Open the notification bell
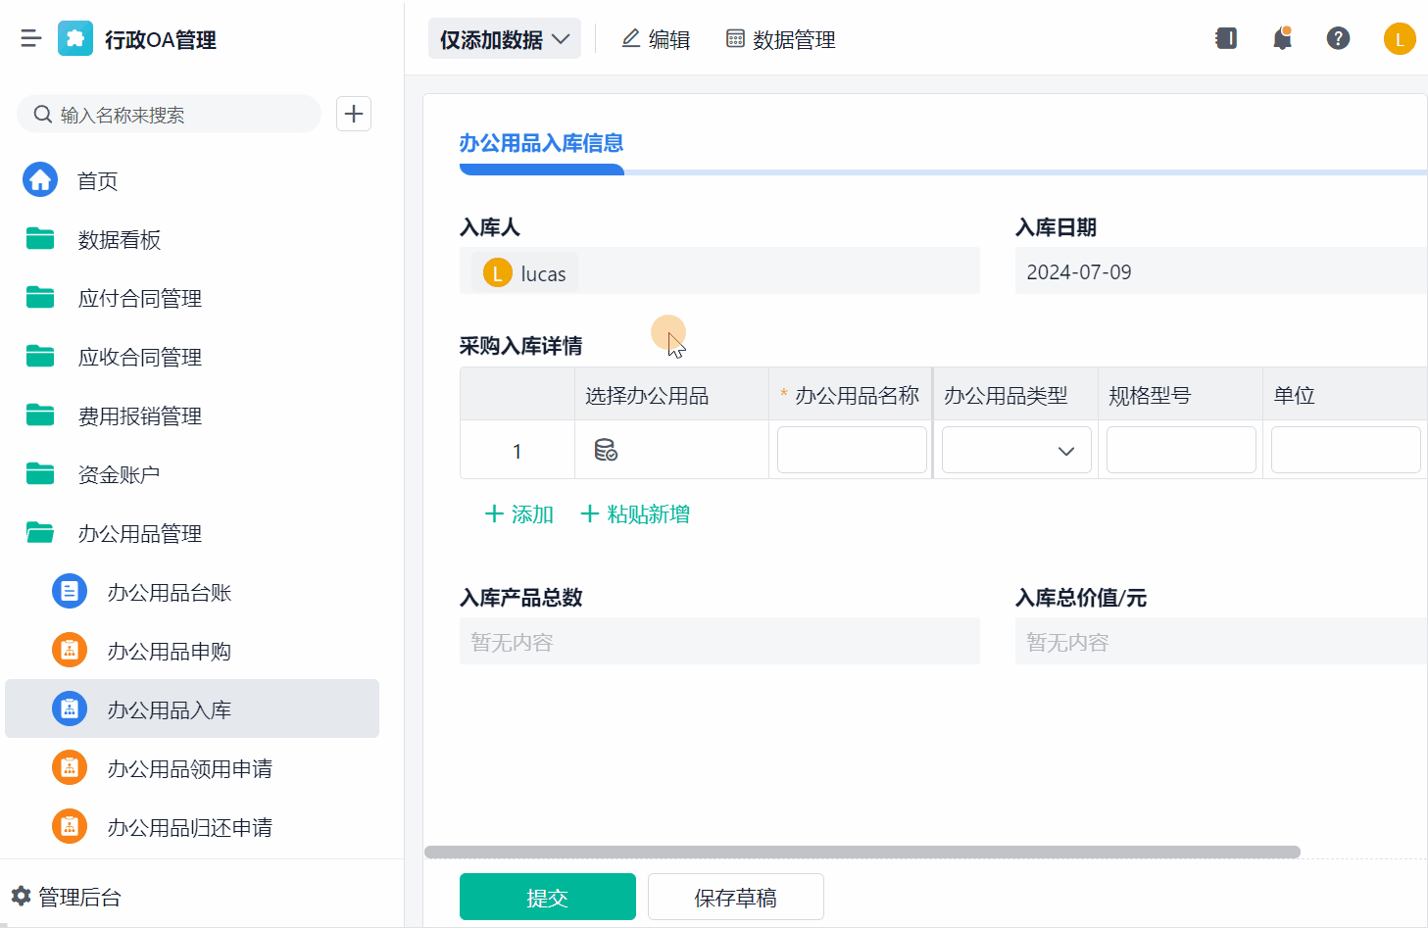 [x=1282, y=39]
